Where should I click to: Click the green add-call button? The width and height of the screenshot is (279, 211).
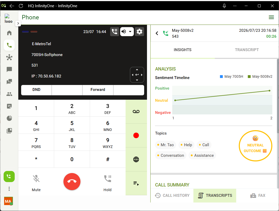9,177
